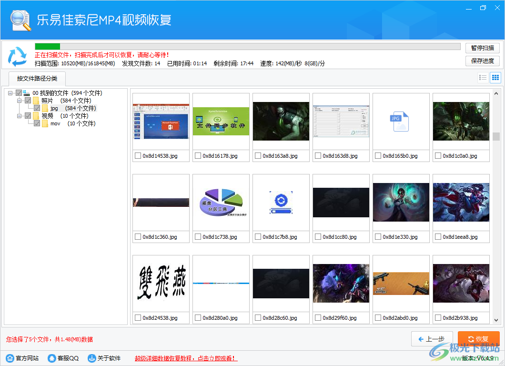Click filename 0x8d28c60.jpg
This screenshot has width=505, height=366.
tap(280, 318)
